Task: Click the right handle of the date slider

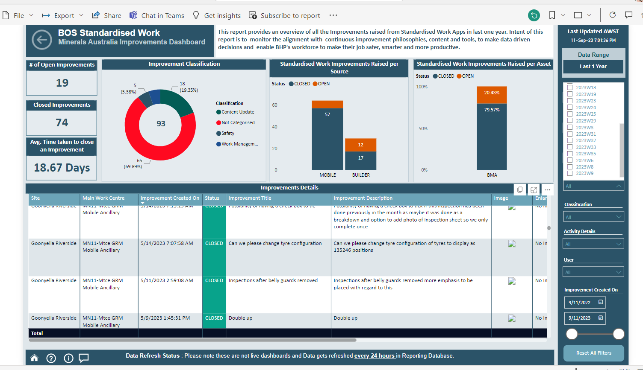Action: [x=619, y=334]
